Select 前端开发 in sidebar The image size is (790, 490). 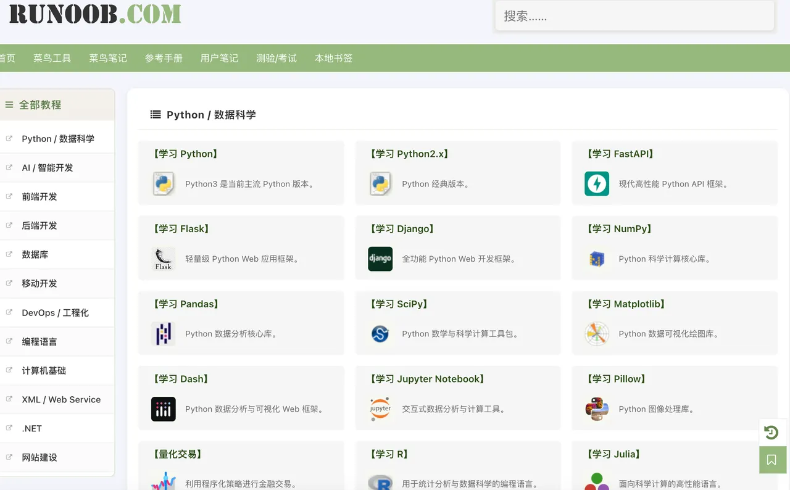point(57,197)
